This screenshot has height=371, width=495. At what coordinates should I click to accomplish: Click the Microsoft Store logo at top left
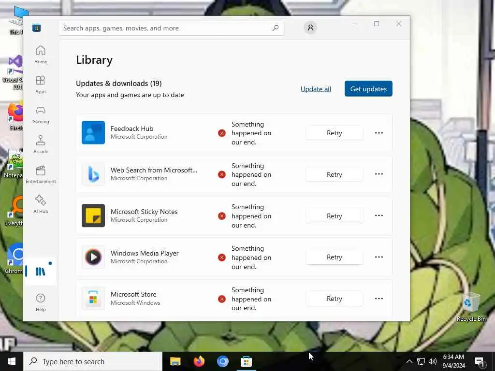(x=37, y=28)
